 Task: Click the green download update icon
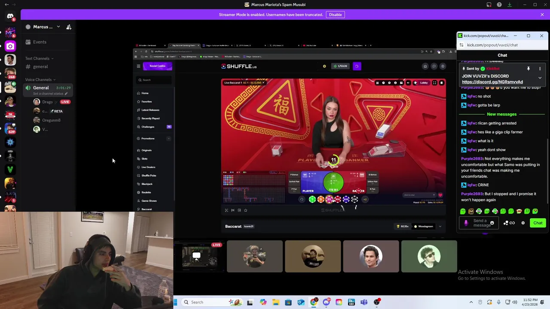point(509,5)
